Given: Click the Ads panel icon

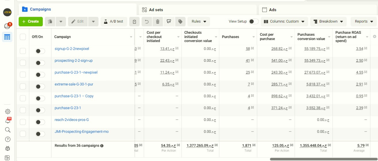Looking at the screenshot, I should 265,10.
